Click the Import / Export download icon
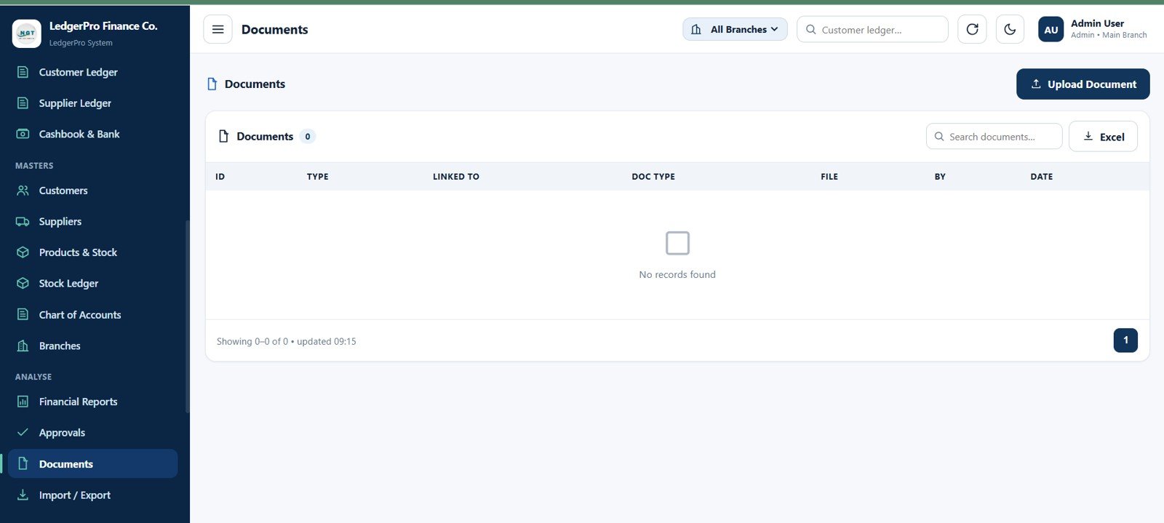Viewport: 1164px width, 523px height. click(x=23, y=495)
